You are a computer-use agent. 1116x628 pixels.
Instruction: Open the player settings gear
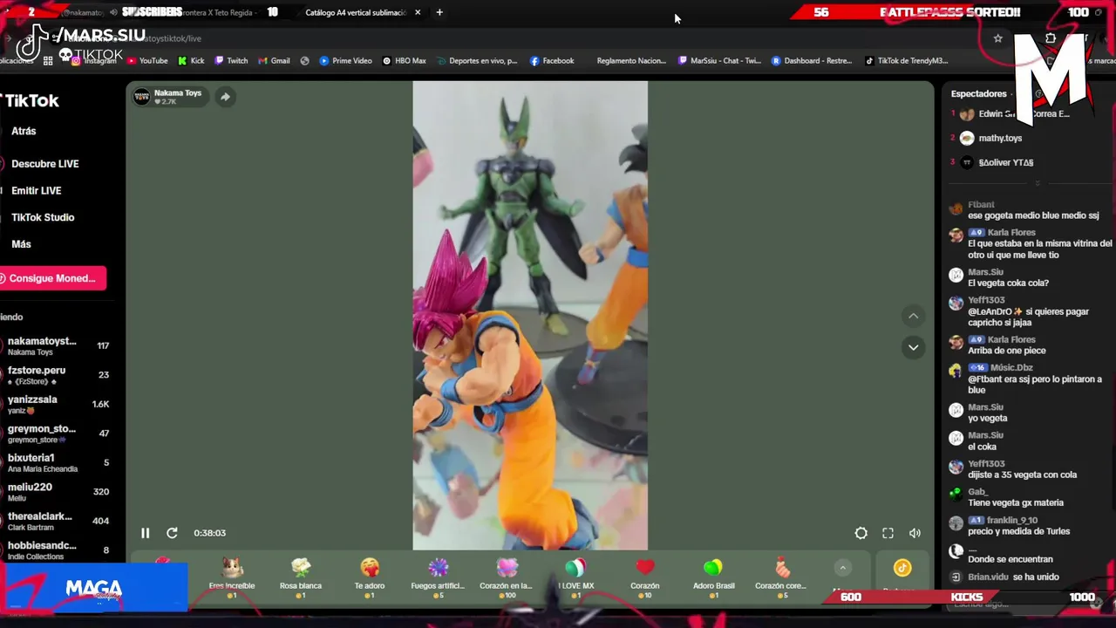(x=861, y=533)
